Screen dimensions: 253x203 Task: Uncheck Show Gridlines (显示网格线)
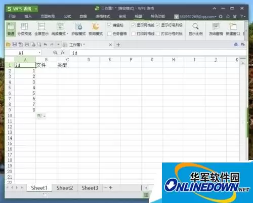pos(134,25)
